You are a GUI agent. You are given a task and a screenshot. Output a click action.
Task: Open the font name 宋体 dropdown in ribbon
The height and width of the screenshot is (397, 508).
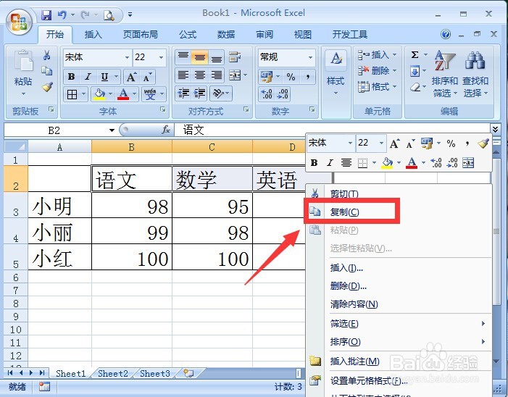click(127, 58)
